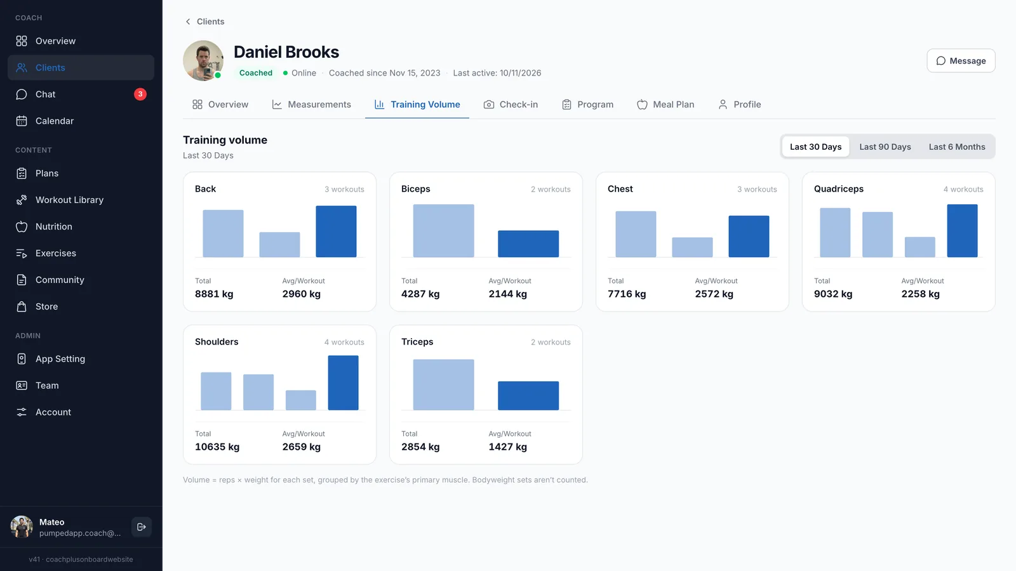The image size is (1016, 571).
Task: Click the Workout Library dumbbell icon
Action: click(22, 200)
